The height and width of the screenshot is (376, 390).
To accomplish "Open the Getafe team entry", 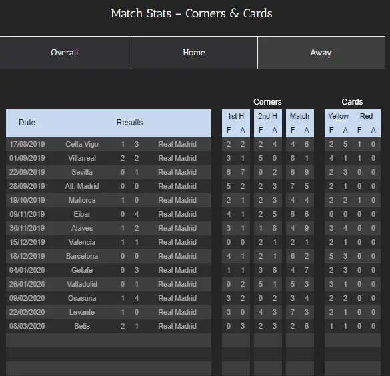I will [x=82, y=270].
